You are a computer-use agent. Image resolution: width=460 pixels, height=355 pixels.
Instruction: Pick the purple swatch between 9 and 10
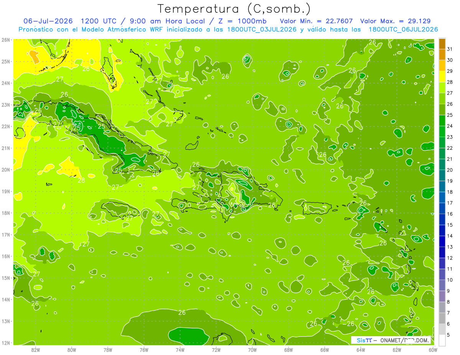pos(442,286)
